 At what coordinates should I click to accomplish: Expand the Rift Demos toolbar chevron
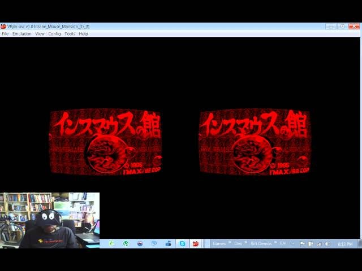point(275,243)
